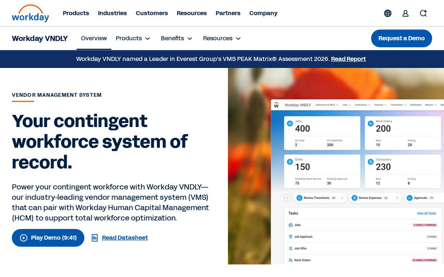Click View All Tasks in the preview
Screen dimensions: 444x277
427,213
